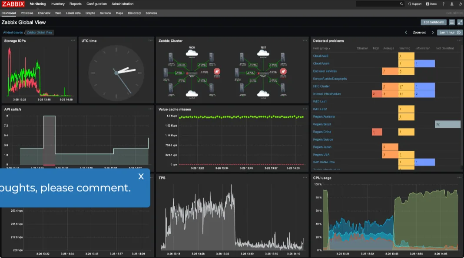Open the TPS widget menu
The width and height of the screenshot is (464, 258).
point(305,178)
